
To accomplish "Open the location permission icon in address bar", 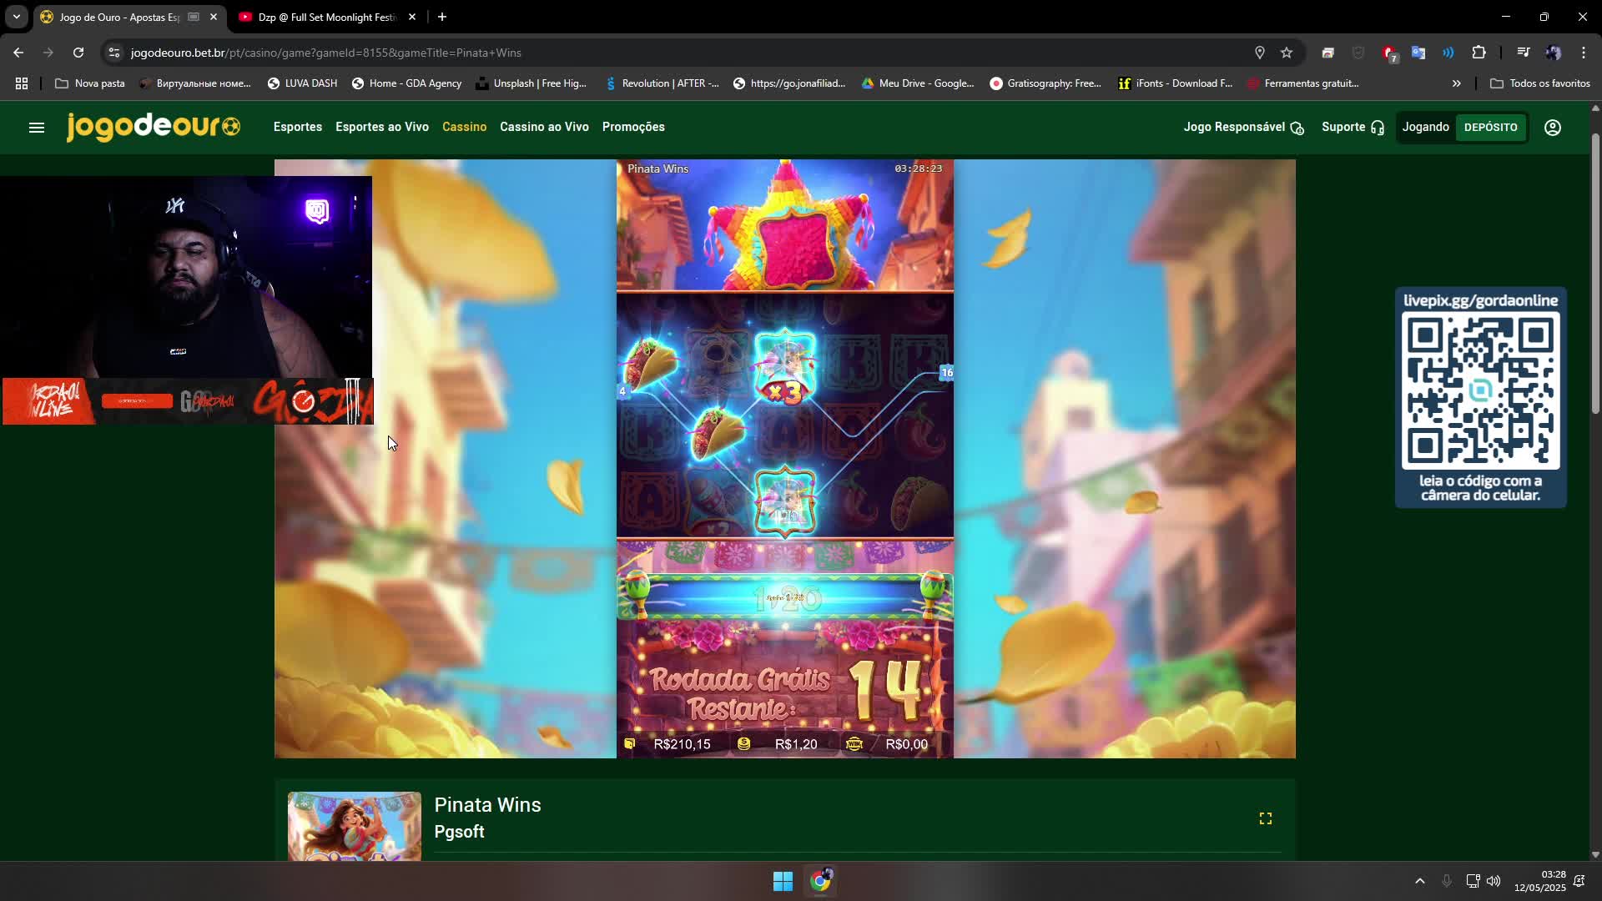I will (x=1260, y=53).
